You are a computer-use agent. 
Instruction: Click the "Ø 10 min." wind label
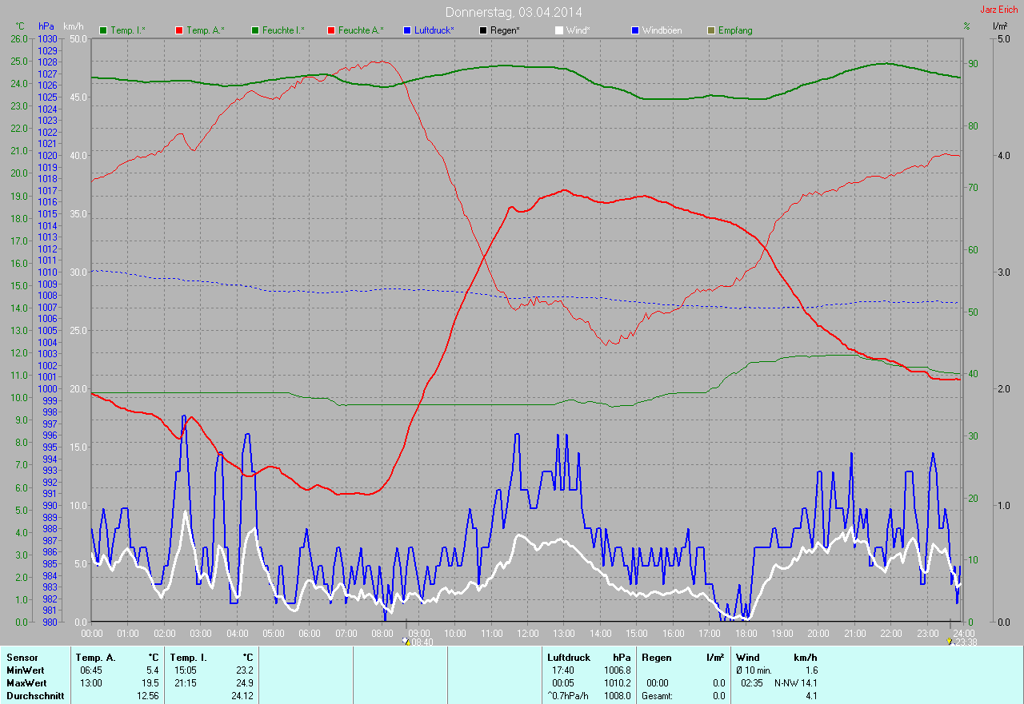coord(754,670)
